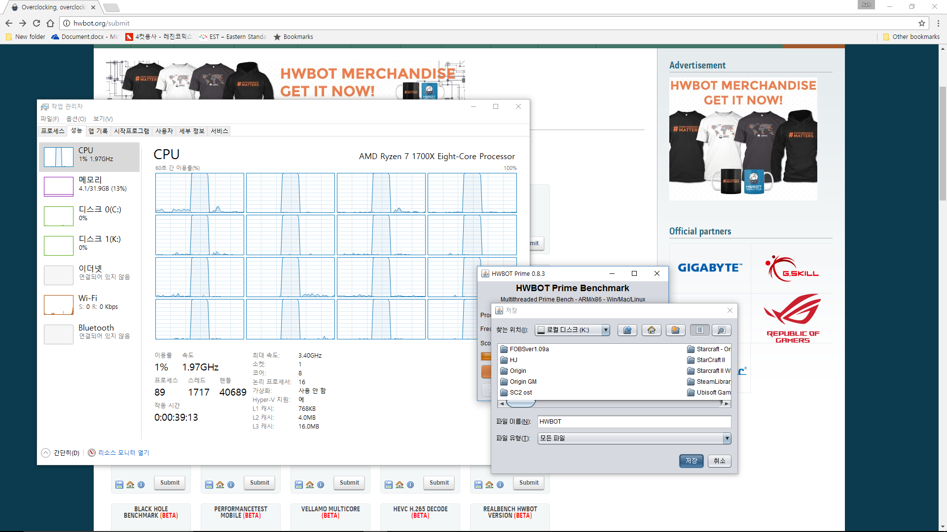Open the EST – Eastern Standard bookmark
This screenshot has width=947, height=532.
coord(233,37)
